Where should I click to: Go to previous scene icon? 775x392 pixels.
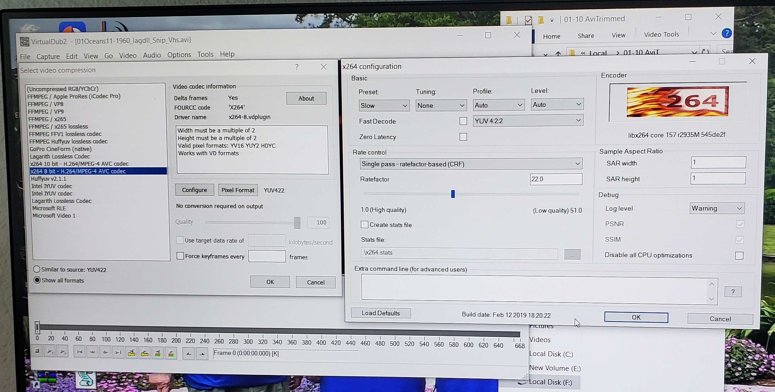[x=158, y=353]
